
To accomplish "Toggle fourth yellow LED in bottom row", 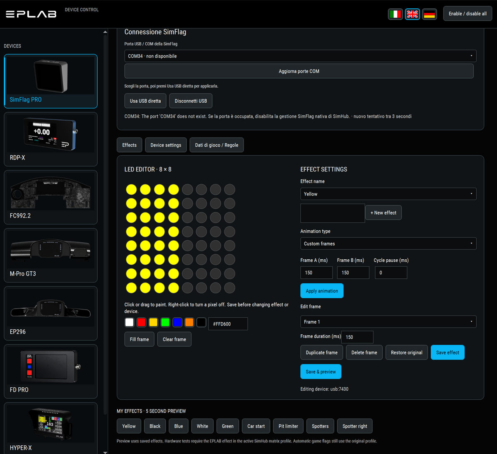I will [x=174, y=287].
